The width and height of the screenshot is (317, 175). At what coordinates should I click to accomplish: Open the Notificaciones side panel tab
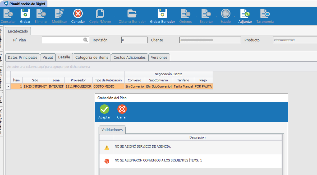1,79
